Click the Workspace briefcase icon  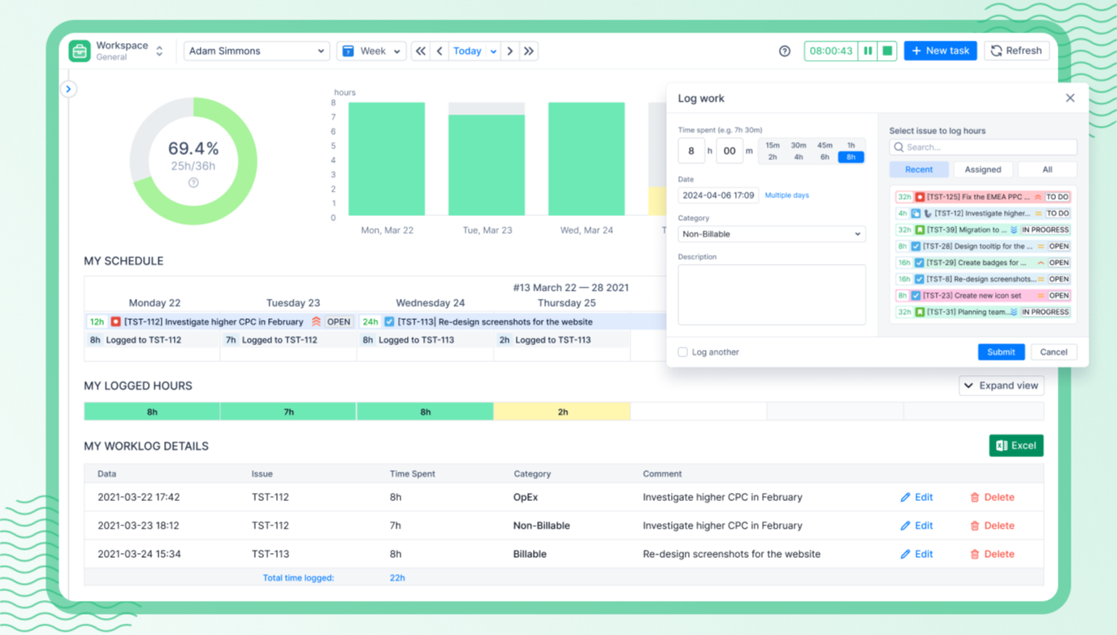pyautogui.click(x=80, y=51)
